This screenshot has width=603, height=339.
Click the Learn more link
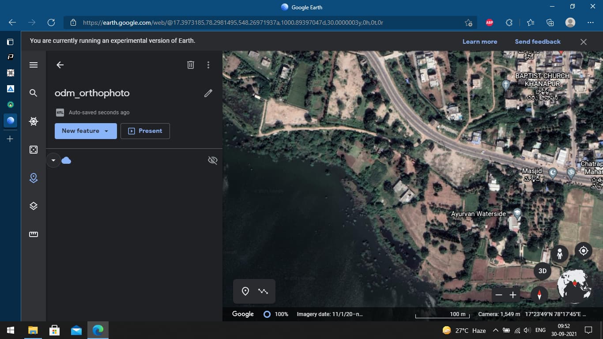[480, 41]
